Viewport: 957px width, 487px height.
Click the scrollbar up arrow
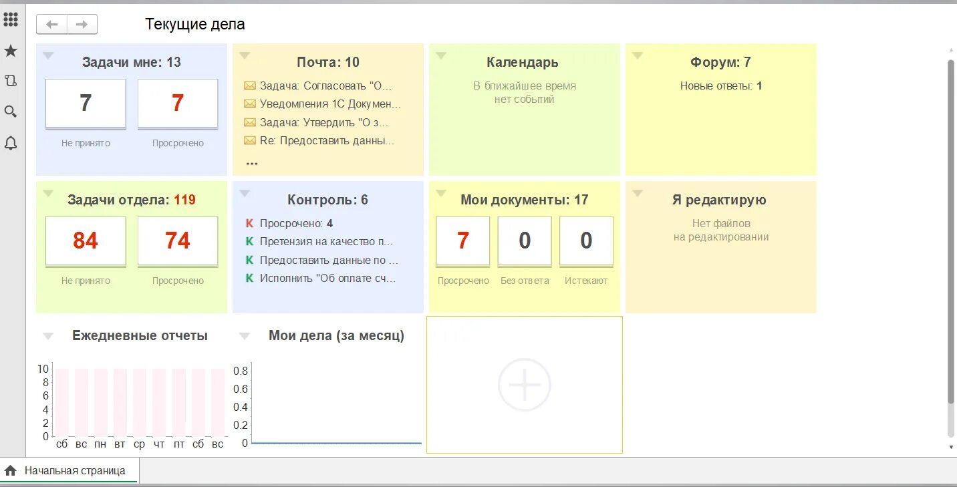pos(951,49)
